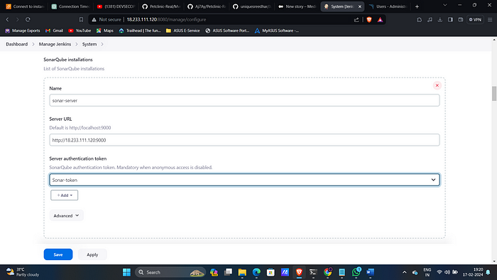
Task: Save the Jenkins system configuration
Action: pyautogui.click(x=58, y=254)
